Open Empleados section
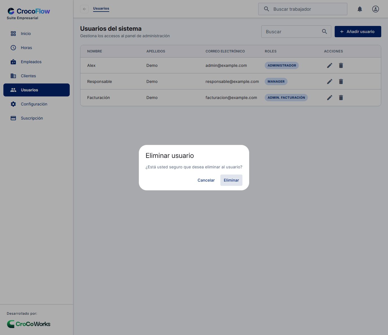This screenshot has height=335, width=388. [x=36, y=62]
